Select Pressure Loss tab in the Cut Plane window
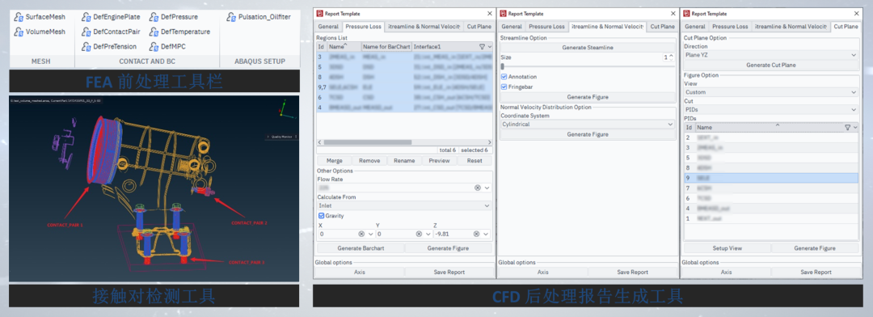 point(730,26)
